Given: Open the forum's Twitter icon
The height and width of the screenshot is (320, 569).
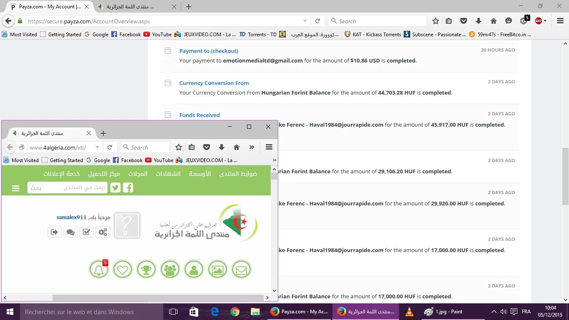Looking at the screenshot, I should (115, 188).
